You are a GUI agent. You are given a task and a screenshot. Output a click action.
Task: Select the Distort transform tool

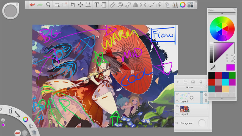pos(88,5)
